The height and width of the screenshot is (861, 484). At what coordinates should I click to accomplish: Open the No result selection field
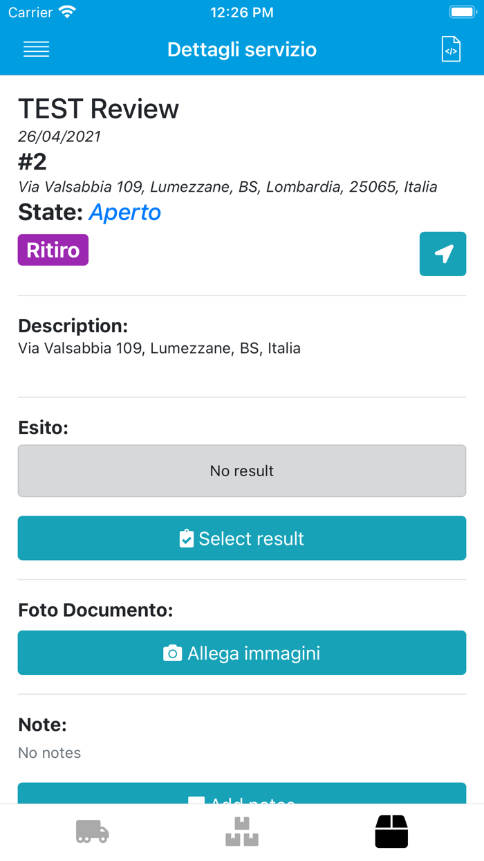[242, 471]
